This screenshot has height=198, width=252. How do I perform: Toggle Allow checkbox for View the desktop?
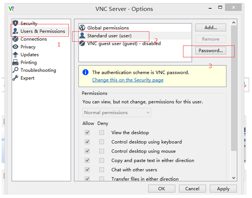pos(87,133)
